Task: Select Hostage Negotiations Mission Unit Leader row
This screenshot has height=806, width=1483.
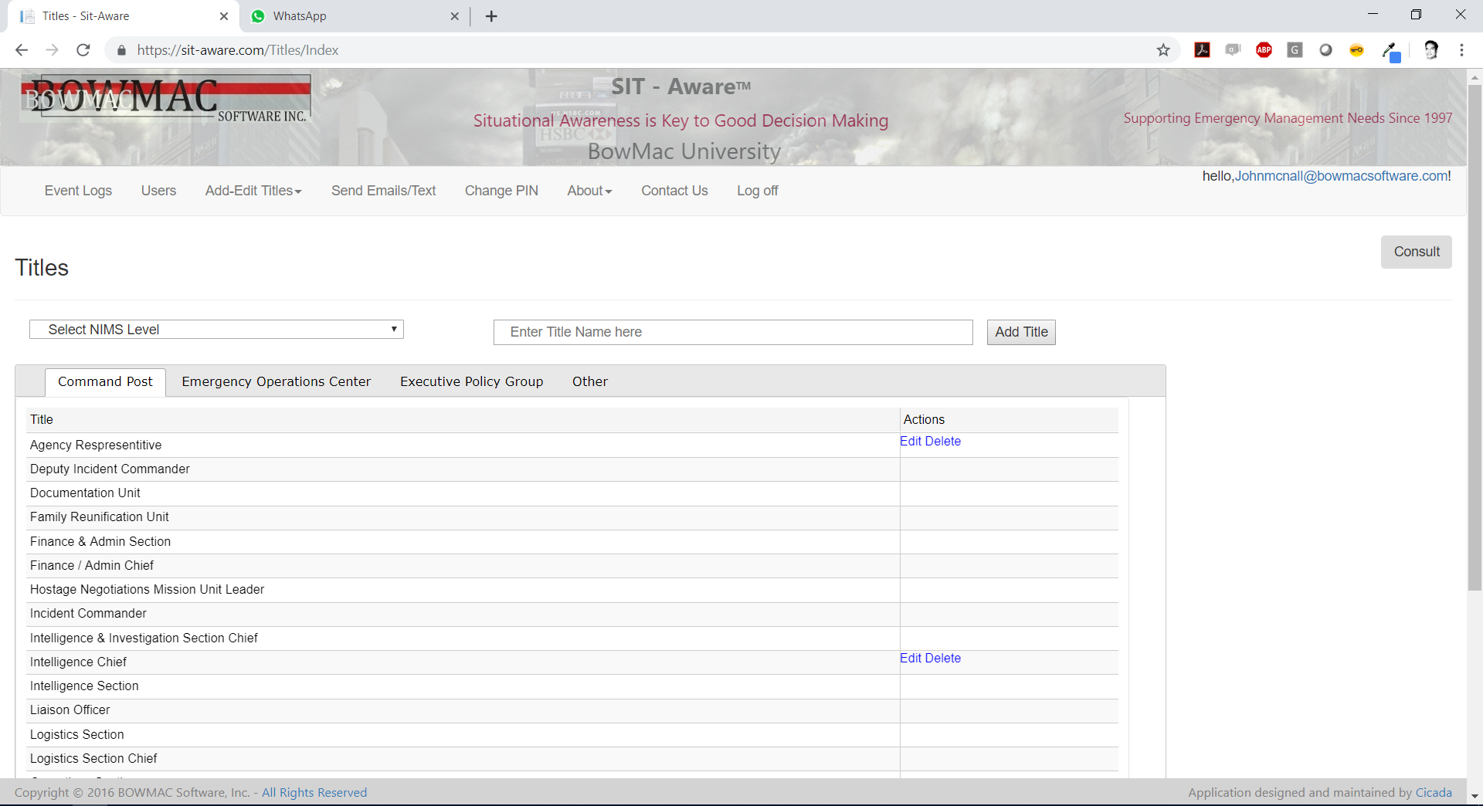Action: click(572, 590)
